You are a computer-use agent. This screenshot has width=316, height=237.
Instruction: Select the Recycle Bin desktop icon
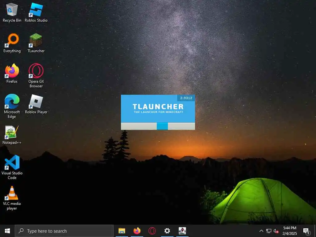[x=12, y=12]
